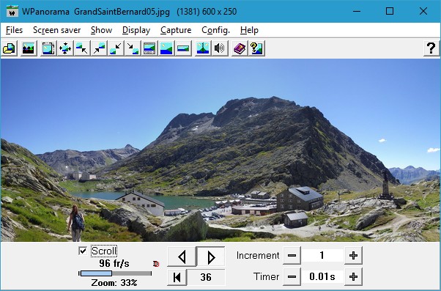Click the WPanorama title bar application icon
The image size is (441, 291).
pyautogui.click(x=12, y=11)
